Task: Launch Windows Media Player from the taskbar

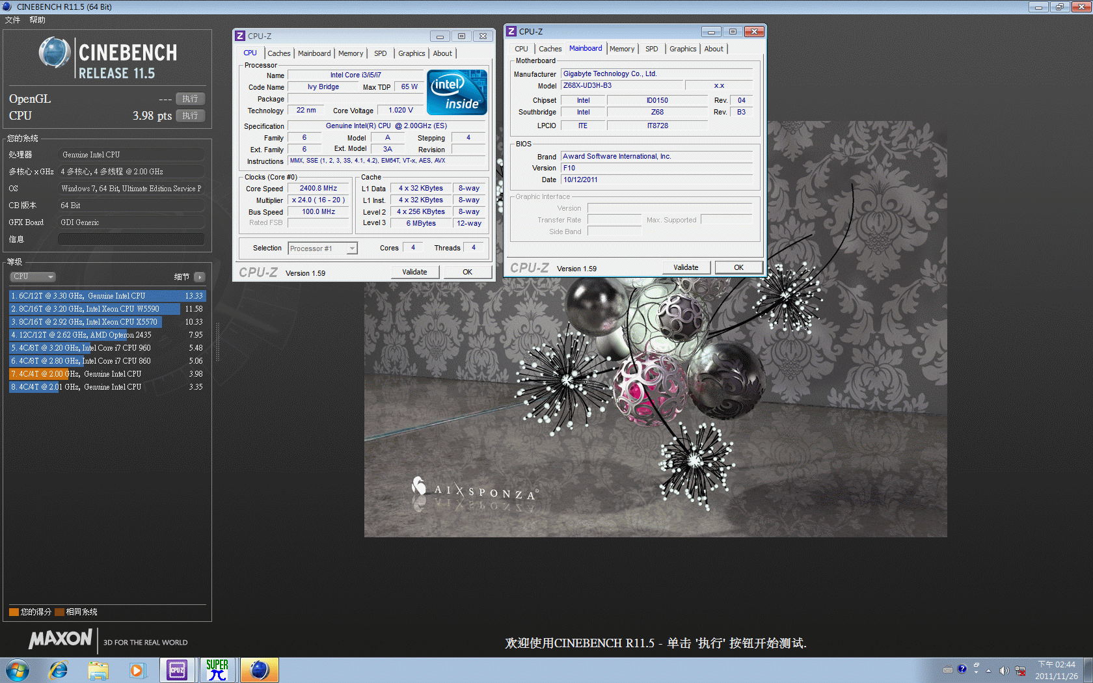Action: 137,670
